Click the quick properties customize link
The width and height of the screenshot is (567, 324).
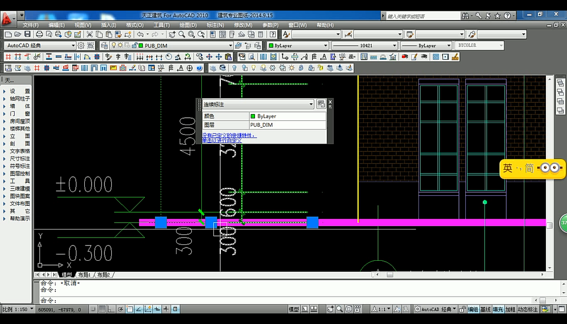(x=222, y=140)
